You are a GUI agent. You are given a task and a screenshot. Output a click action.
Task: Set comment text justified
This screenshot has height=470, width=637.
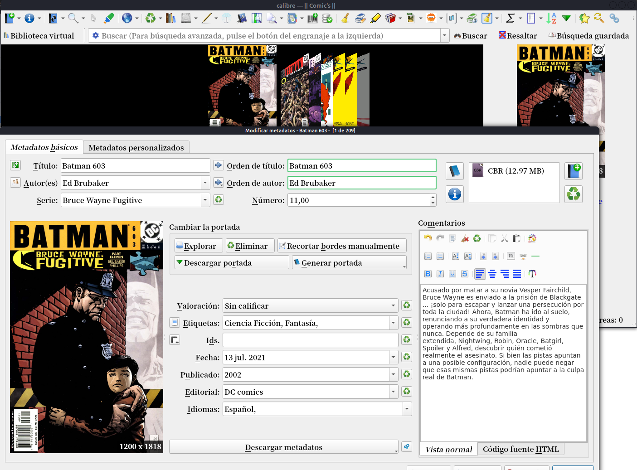[x=517, y=274]
